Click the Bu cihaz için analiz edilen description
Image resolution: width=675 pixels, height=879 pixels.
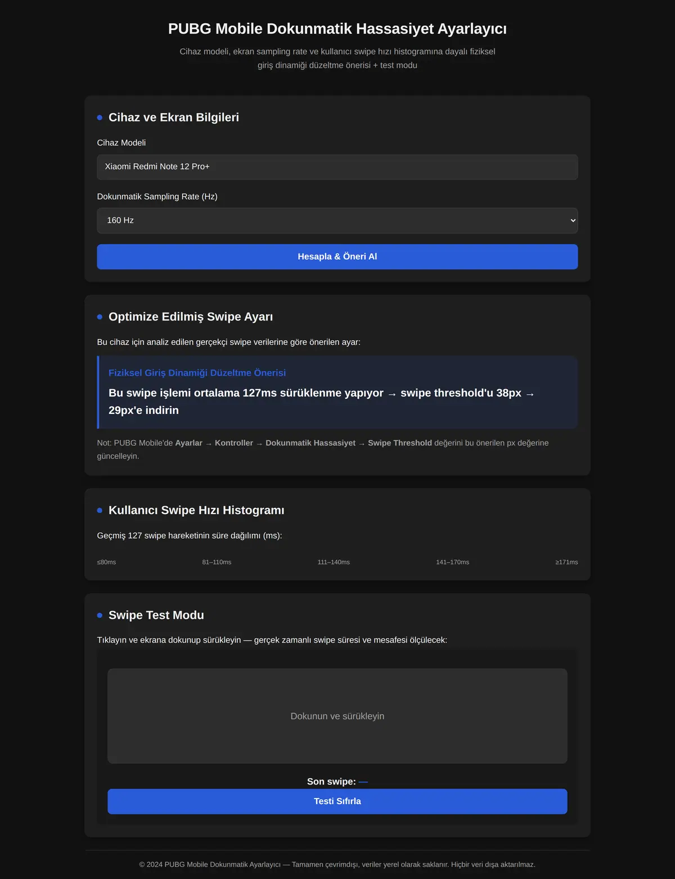tap(228, 342)
